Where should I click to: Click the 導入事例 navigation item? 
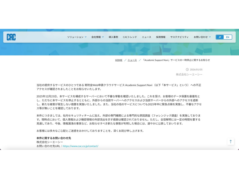tap(113, 37)
